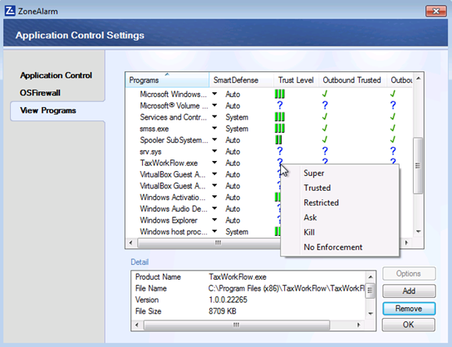The height and width of the screenshot is (347, 452).
Task: Choose Trusted from the trust level menu
Action: 317,188
